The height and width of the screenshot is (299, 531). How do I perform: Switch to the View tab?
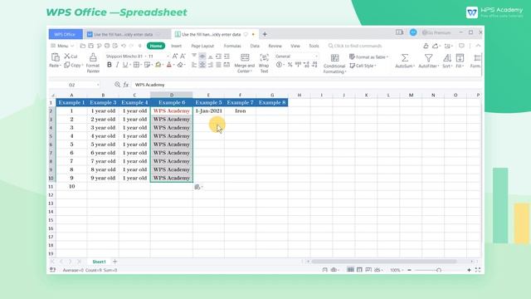[295, 46]
